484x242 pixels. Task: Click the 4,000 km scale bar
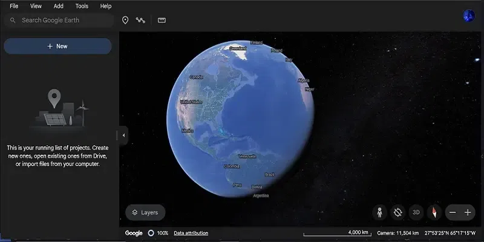pos(338,233)
